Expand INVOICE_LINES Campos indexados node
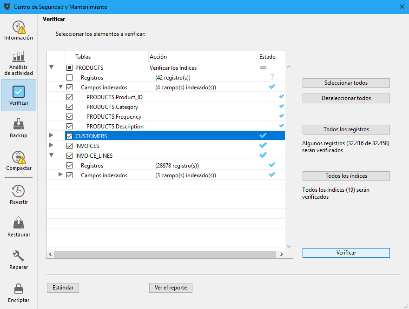The width and height of the screenshot is (409, 309). click(x=60, y=175)
